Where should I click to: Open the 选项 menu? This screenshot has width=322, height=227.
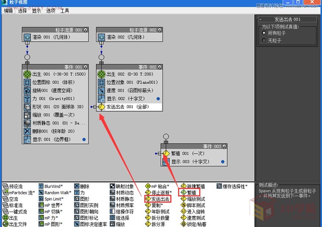(51, 11)
